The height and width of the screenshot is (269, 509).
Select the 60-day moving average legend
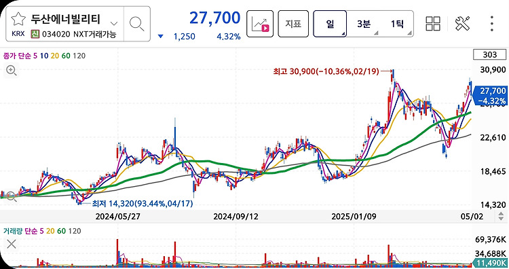[66, 56]
